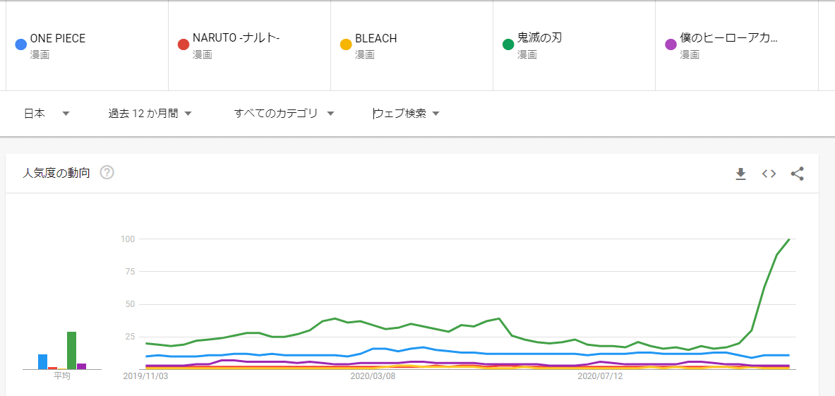Click the blue ONE PIECE color dot
This screenshot has height=396, width=835.
(21, 45)
